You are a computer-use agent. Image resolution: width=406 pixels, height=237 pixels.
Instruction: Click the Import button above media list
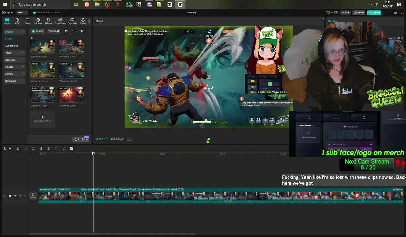37,31
